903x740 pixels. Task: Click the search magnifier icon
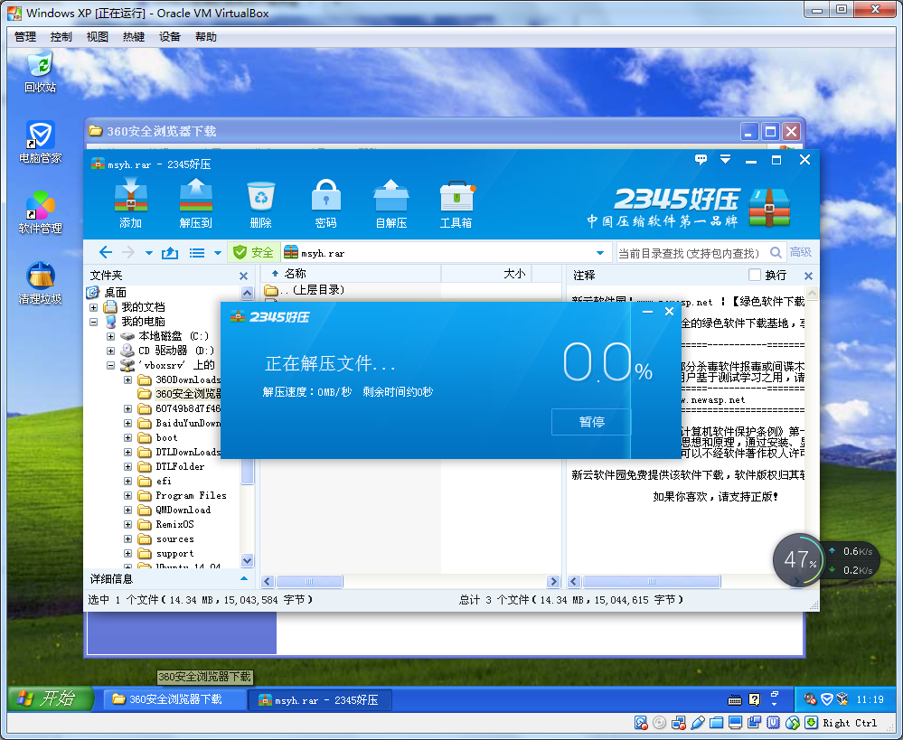click(x=776, y=252)
